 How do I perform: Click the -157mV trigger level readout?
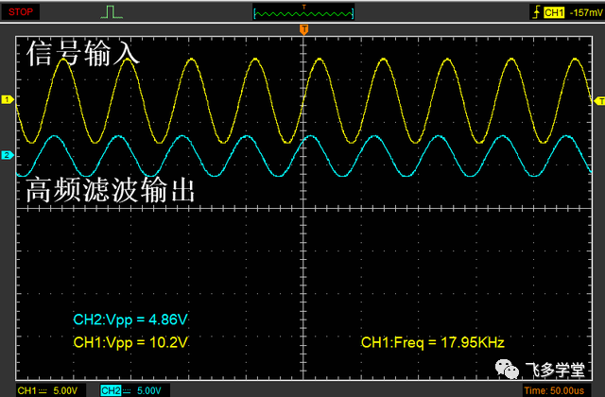point(586,12)
